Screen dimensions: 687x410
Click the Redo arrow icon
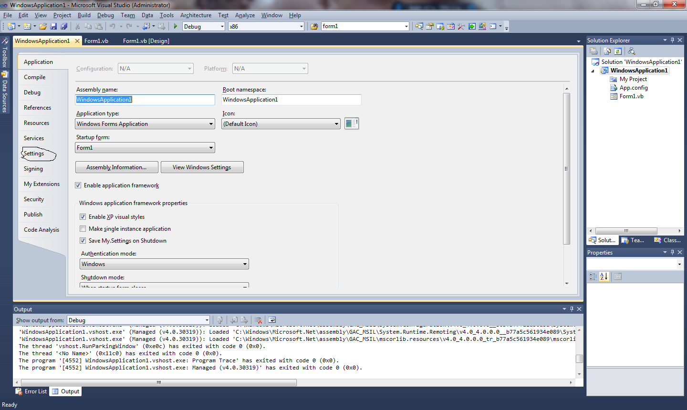coord(129,26)
